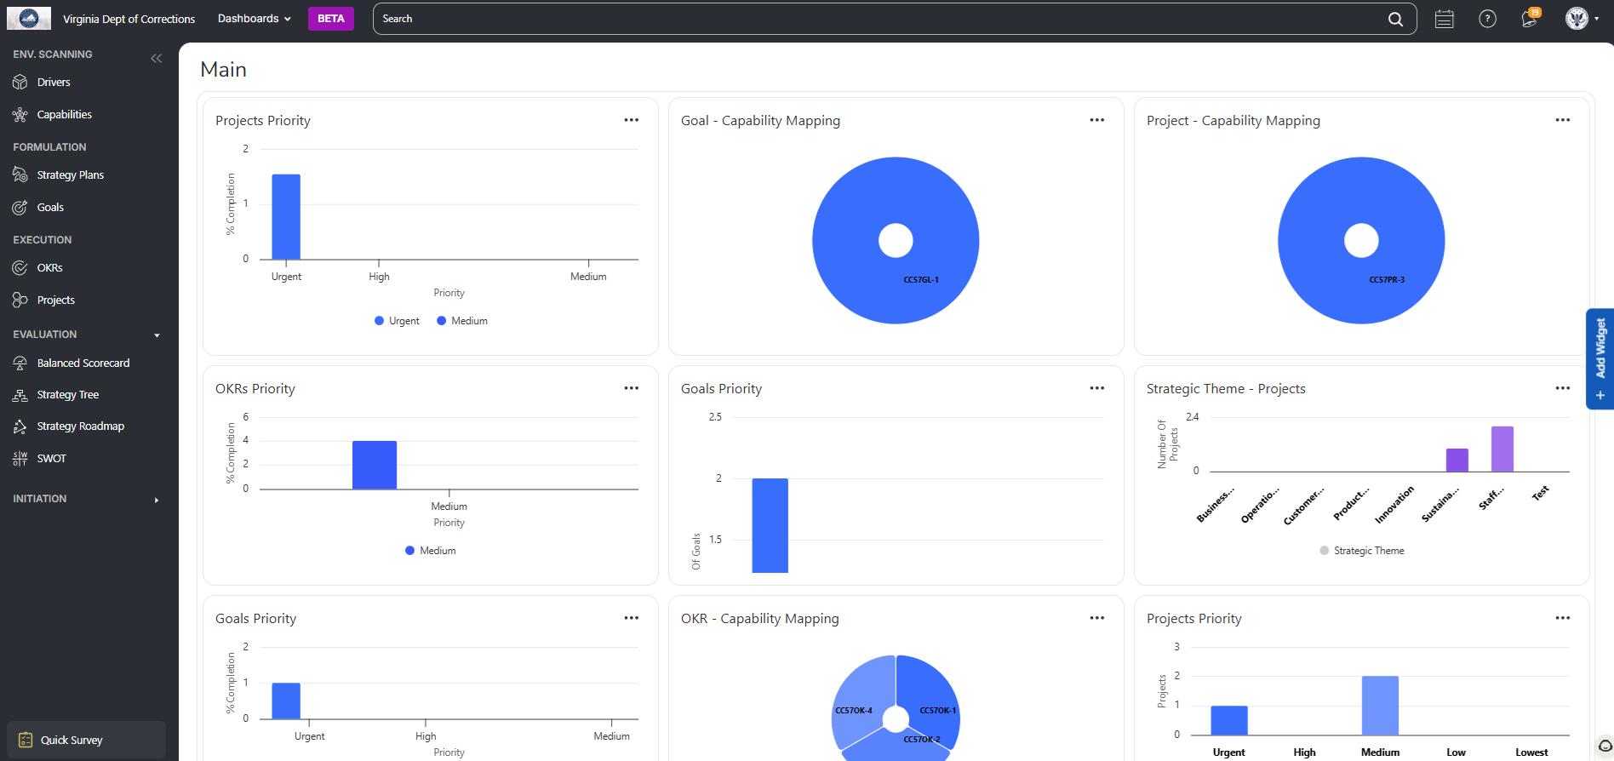
Task: Click the Sustaina... bar in Strategic Theme chart
Action: tap(1457, 461)
